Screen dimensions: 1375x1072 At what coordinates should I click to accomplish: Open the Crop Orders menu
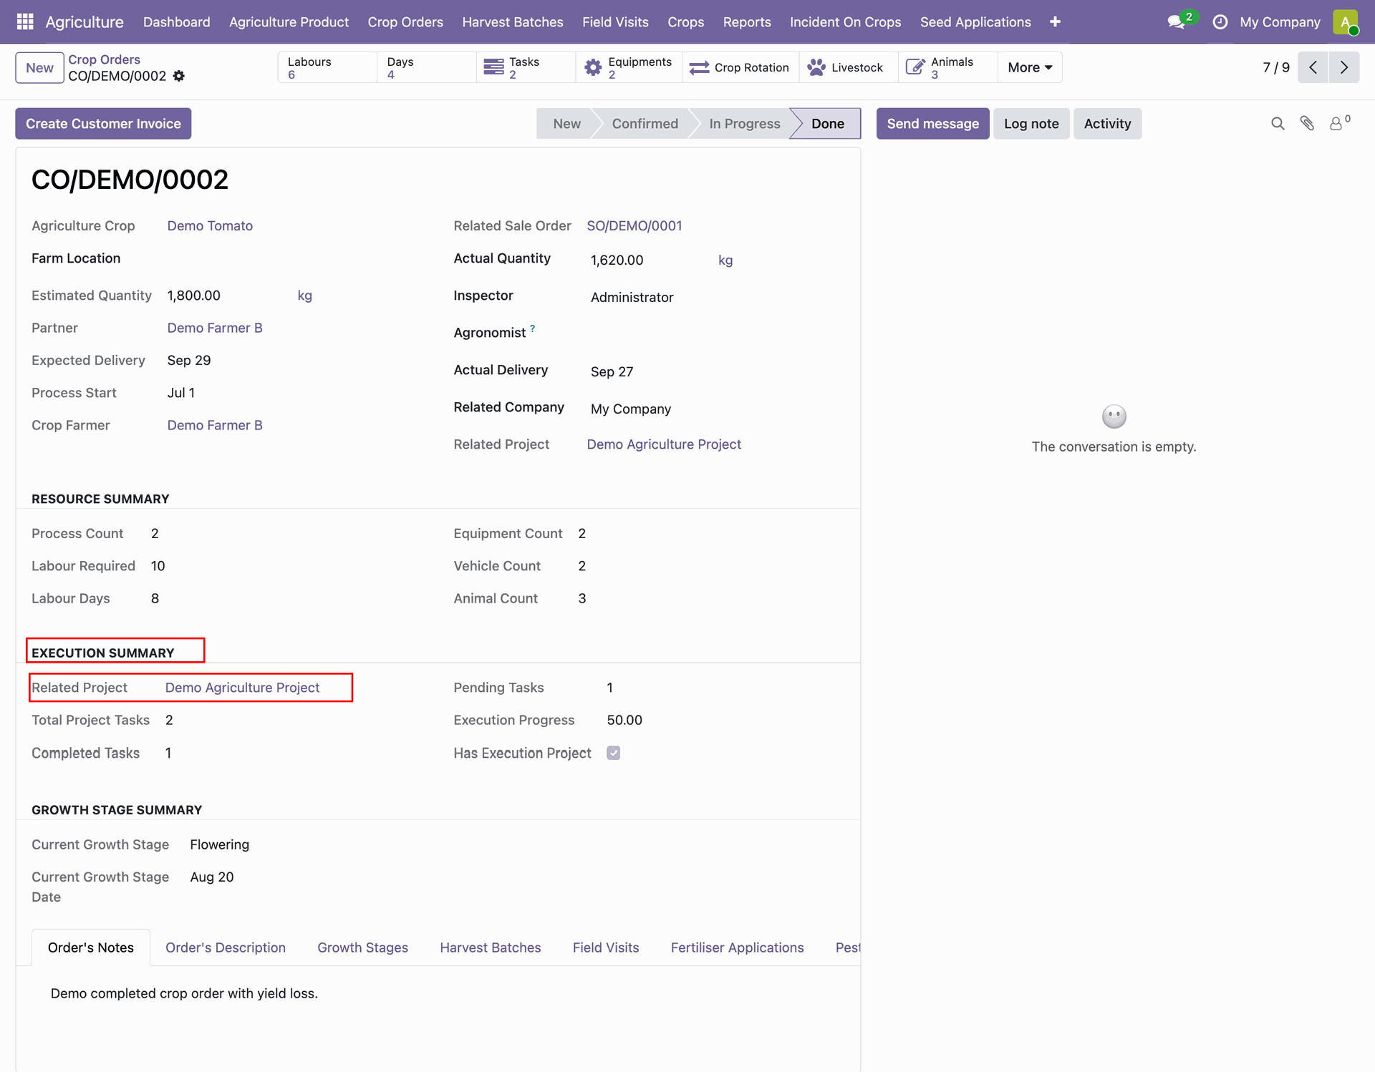pyautogui.click(x=405, y=22)
